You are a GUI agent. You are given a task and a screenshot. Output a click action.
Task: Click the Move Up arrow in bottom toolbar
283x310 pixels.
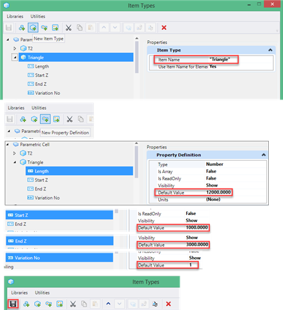(109, 304)
